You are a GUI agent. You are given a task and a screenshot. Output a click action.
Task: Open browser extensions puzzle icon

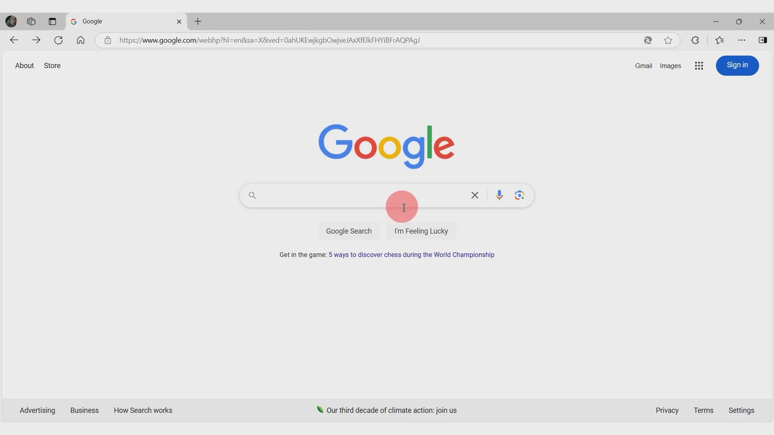click(695, 40)
